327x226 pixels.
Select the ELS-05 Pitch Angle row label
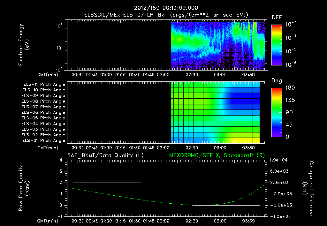pos(43,118)
